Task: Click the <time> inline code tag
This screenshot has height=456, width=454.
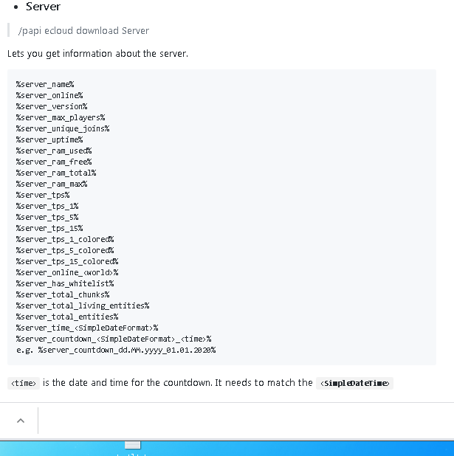Action: pyautogui.click(x=23, y=384)
